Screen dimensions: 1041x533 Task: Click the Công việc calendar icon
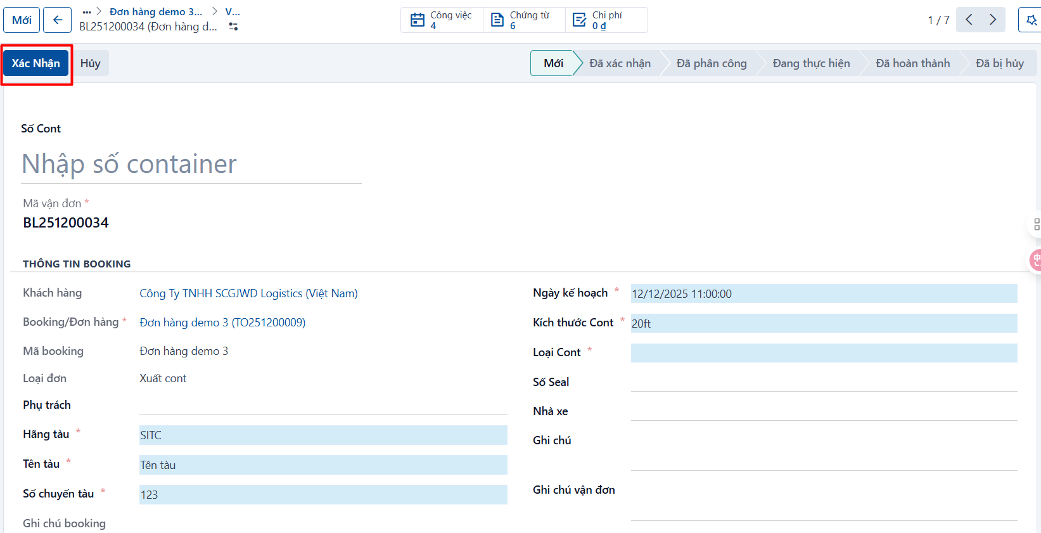418,20
